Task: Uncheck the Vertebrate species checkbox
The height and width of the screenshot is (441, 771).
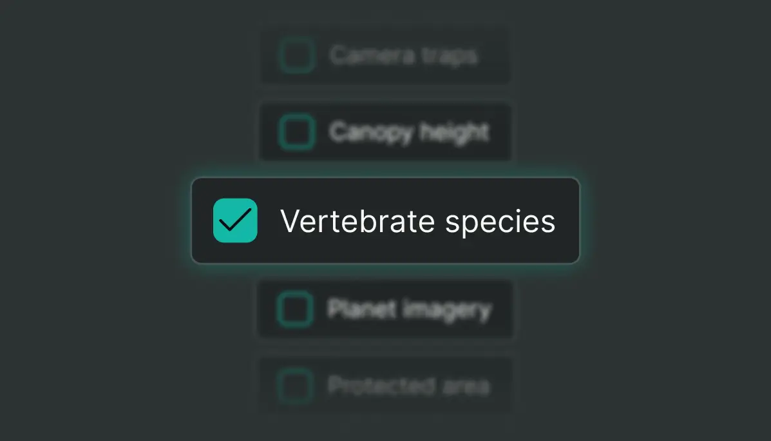Action: (235, 220)
